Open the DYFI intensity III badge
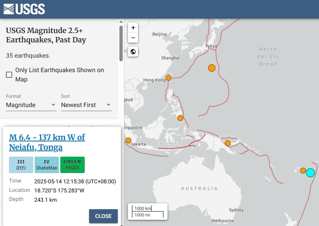The height and width of the screenshot is (226, 319). [21, 165]
